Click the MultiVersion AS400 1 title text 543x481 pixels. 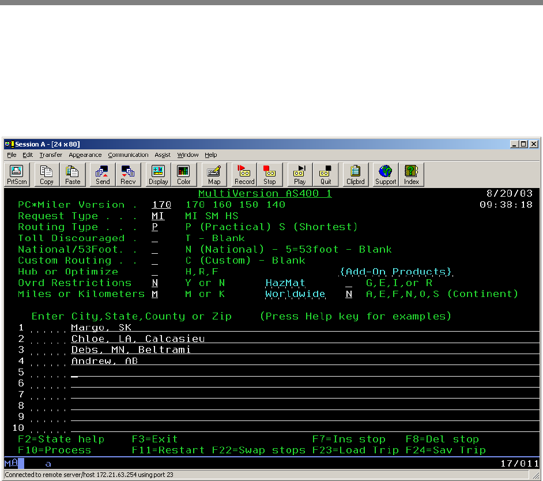(265, 193)
